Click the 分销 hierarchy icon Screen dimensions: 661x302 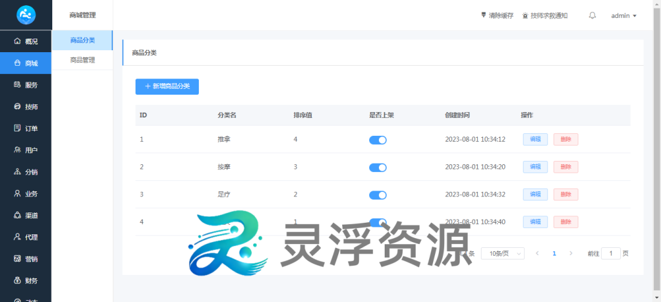pos(17,172)
